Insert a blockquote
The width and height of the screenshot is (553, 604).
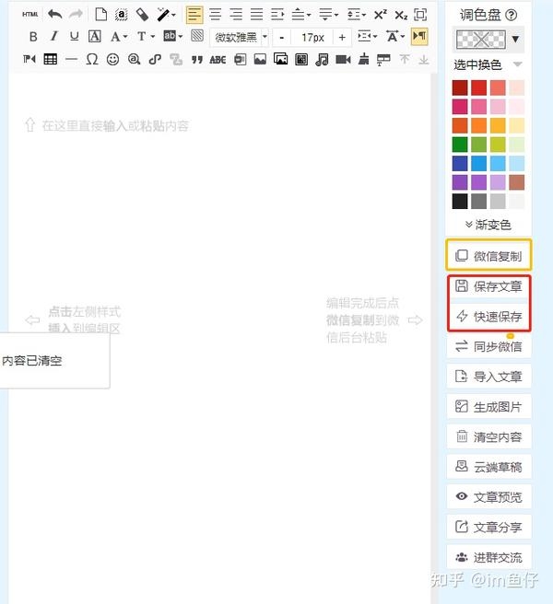[197, 60]
